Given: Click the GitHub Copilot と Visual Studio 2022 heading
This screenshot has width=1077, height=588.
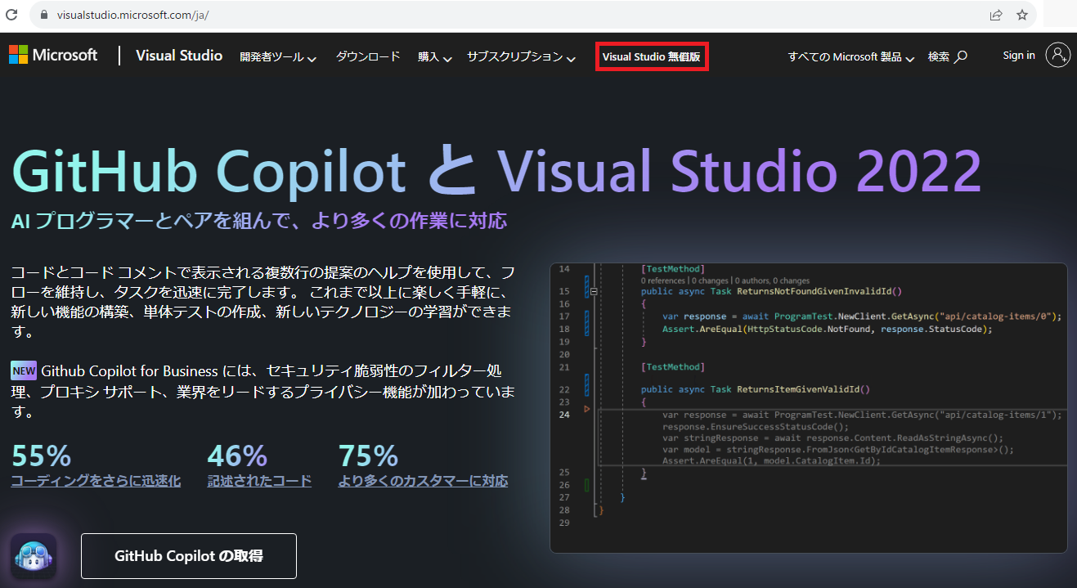Looking at the screenshot, I should 496,172.
